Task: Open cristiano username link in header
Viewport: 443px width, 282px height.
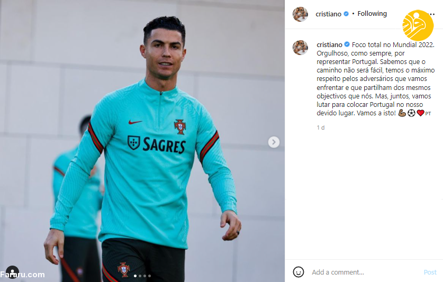Action: 328,14
